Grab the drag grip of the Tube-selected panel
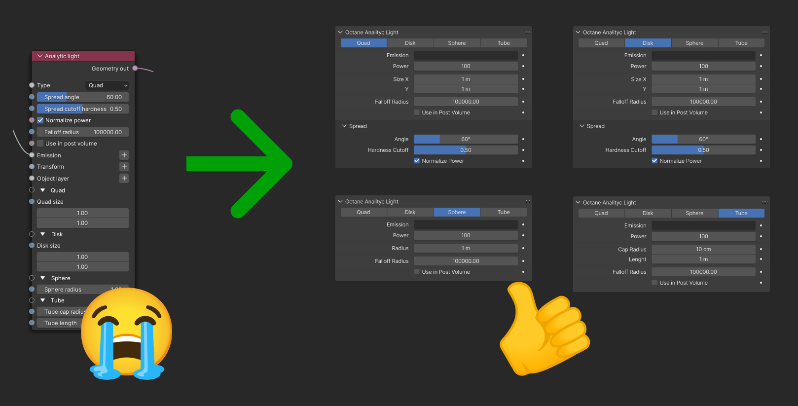The width and height of the screenshot is (798, 406). [765, 202]
